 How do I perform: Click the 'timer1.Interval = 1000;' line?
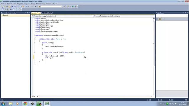pyautogui.click(x=55, y=56)
